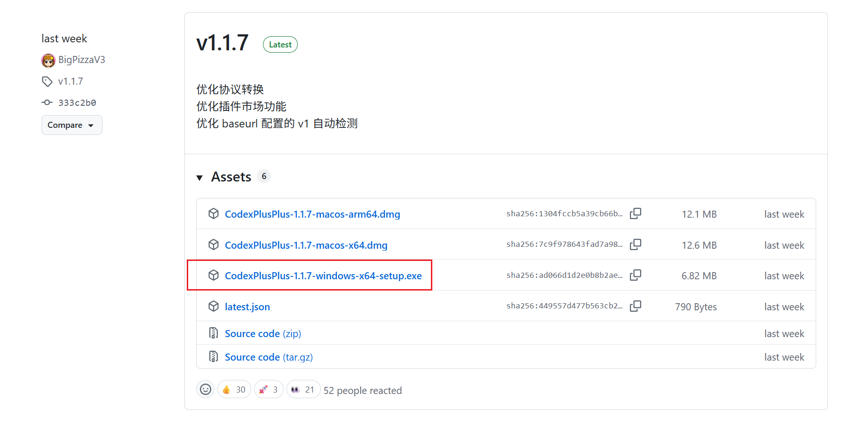The width and height of the screenshot is (867, 425).
Task: Click the sha256:449557d477b563cb2 hash text
Action: pyautogui.click(x=565, y=306)
